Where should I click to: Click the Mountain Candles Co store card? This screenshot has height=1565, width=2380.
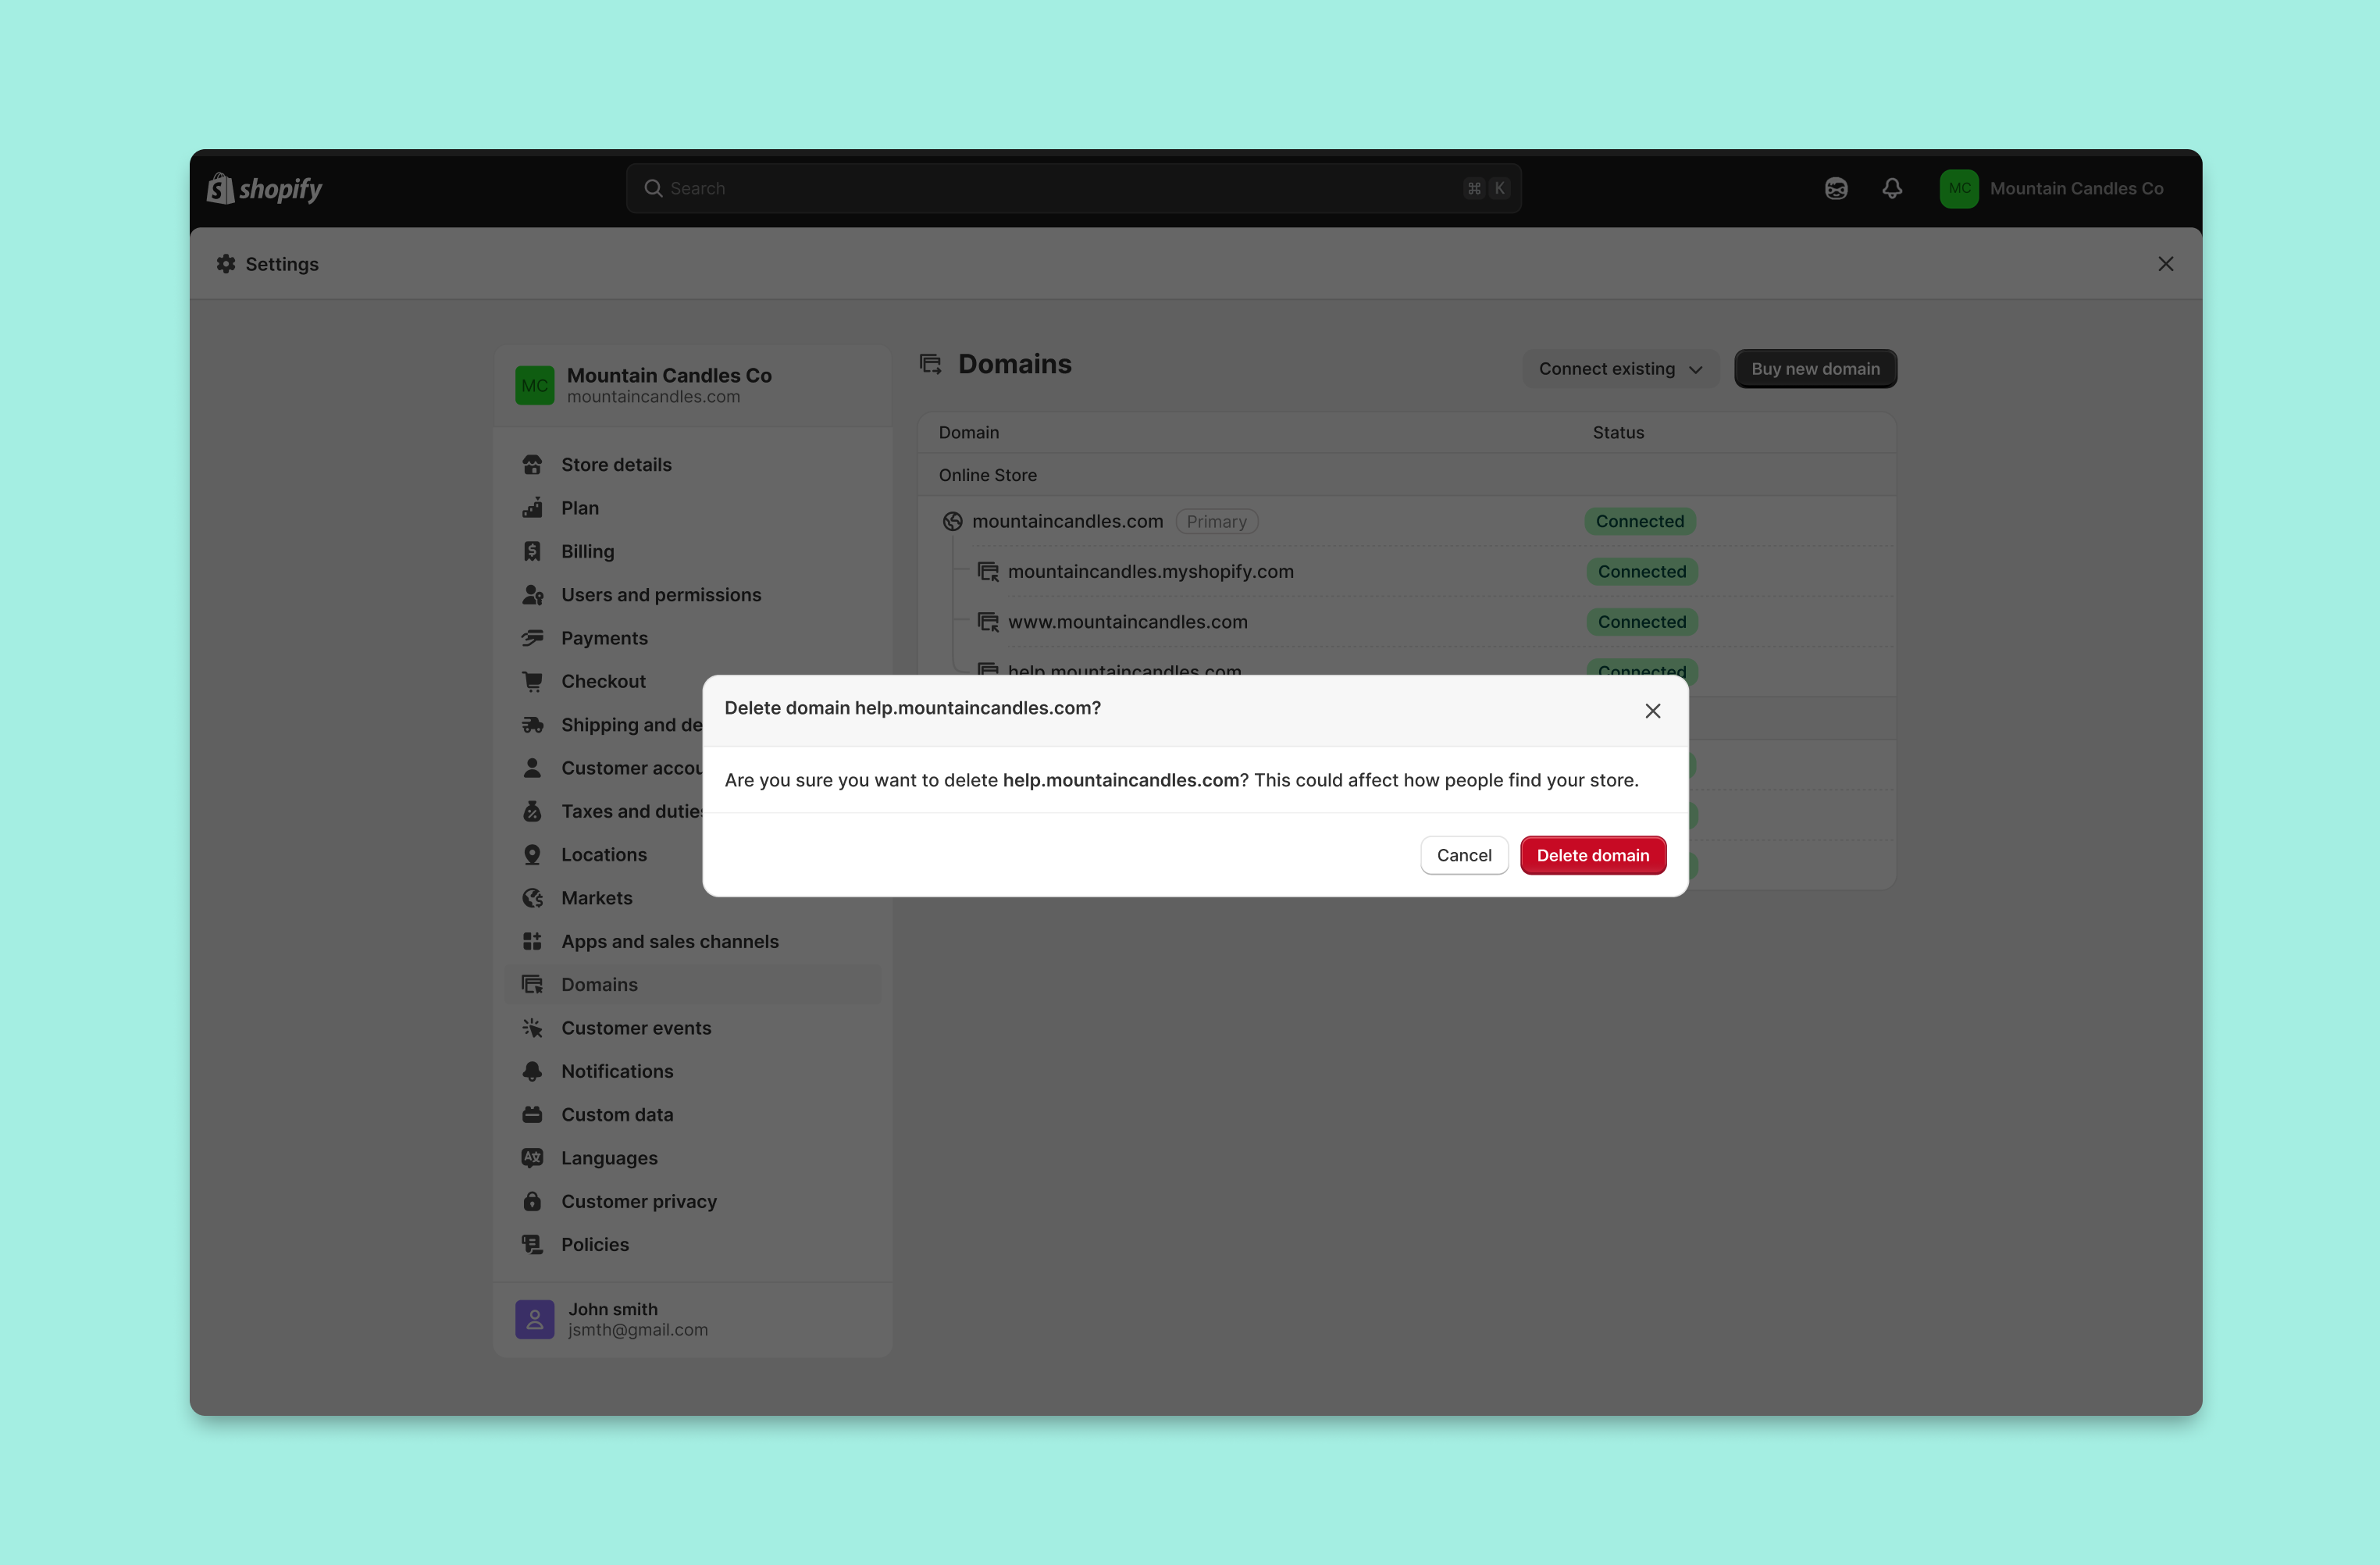(x=693, y=385)
